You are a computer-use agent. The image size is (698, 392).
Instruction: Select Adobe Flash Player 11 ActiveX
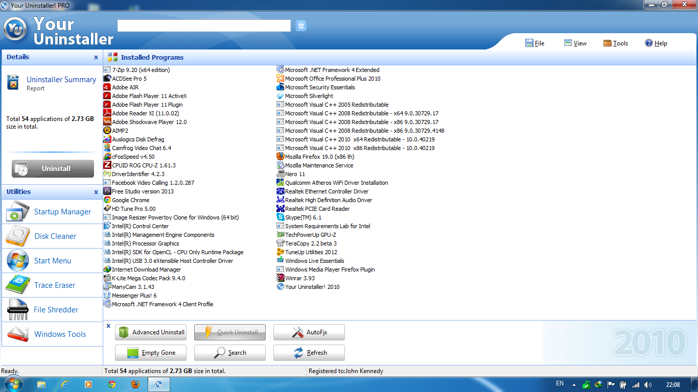(x=145, y=96)
